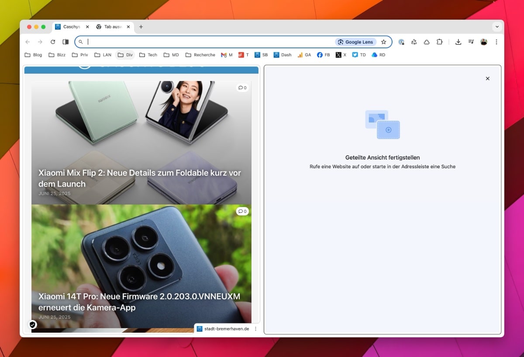Search with Google Lens button
This screenshot has width=524, height=357.
355,42
